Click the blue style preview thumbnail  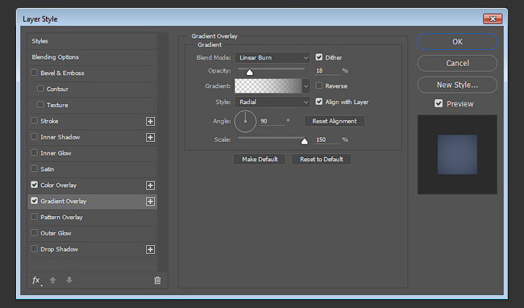[x=457, y=154]
